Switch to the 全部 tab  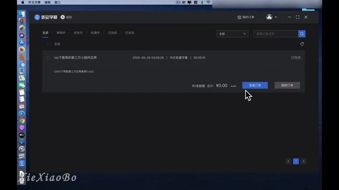[x=46, y=33]
